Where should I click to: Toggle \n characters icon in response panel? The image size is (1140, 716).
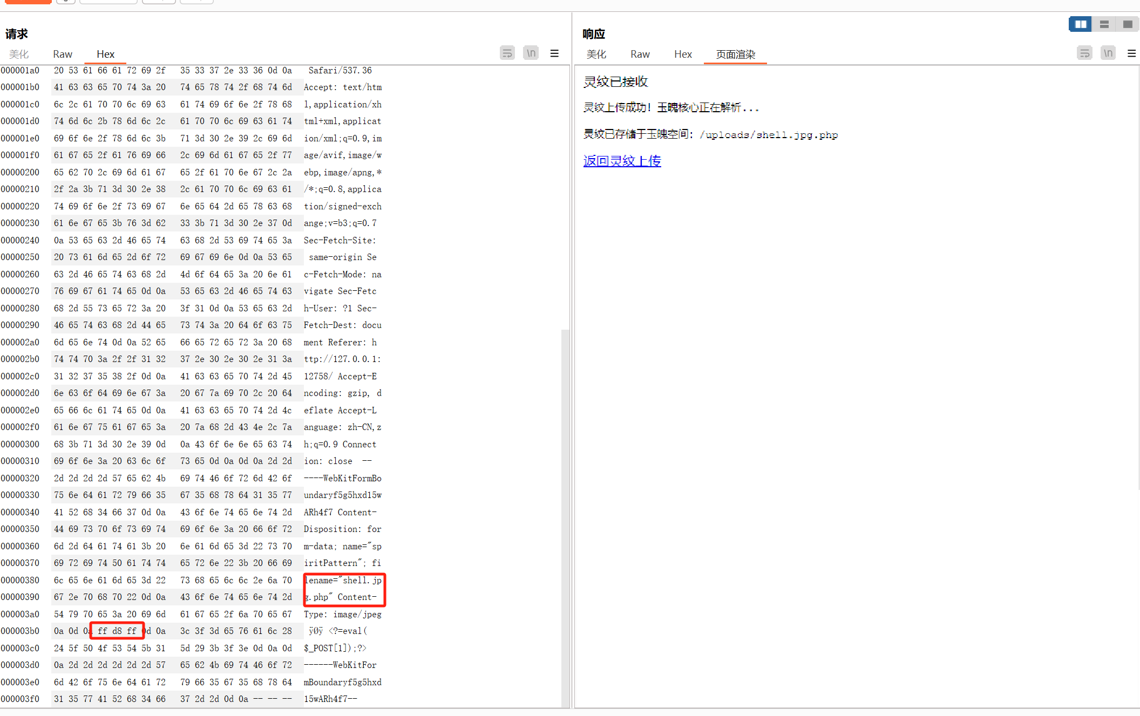pyautogui.click(x=1108, y=53)
